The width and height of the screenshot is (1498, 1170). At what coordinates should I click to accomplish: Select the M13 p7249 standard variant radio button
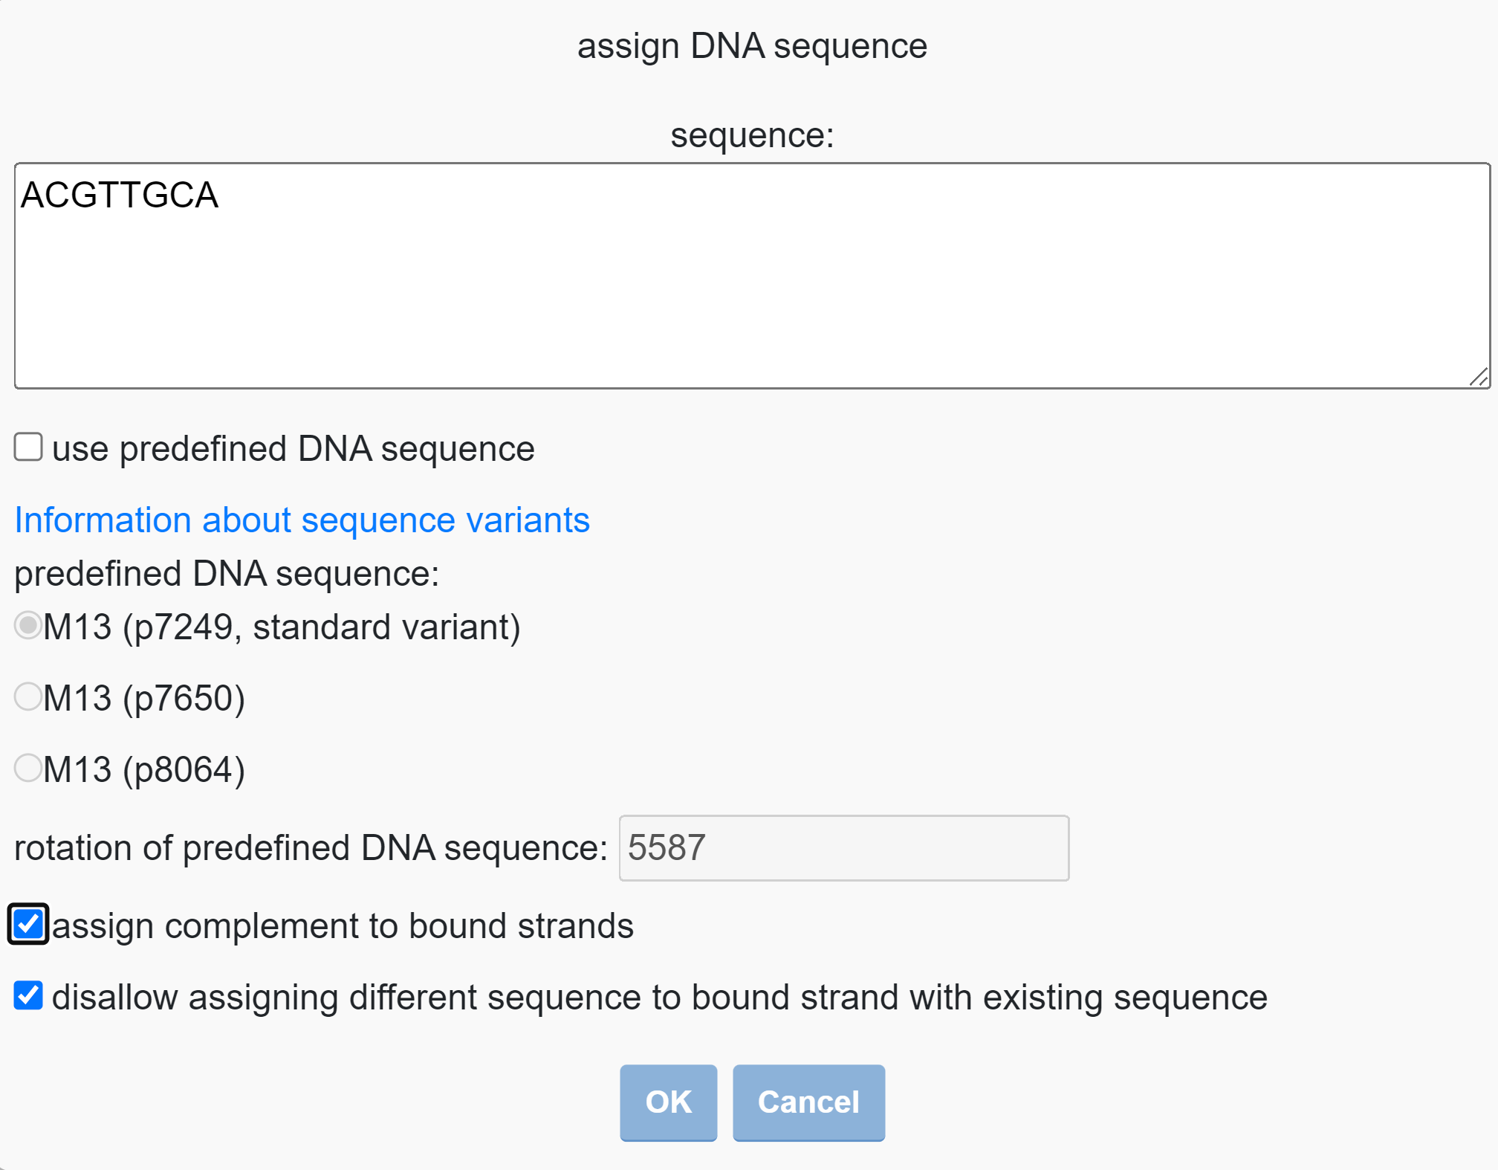point(28,626)
